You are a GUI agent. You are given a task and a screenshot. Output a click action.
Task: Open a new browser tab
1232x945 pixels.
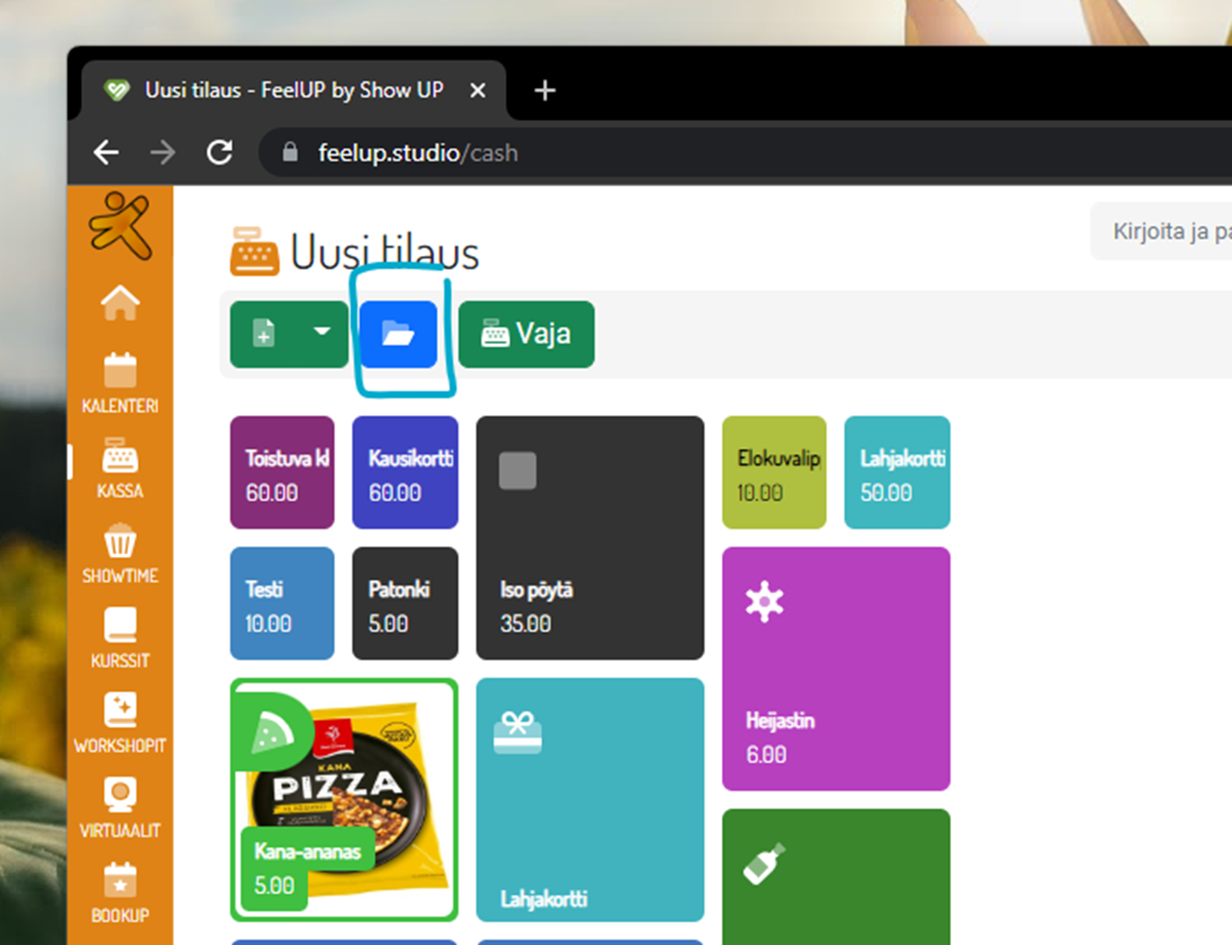(x=545, y=91)
